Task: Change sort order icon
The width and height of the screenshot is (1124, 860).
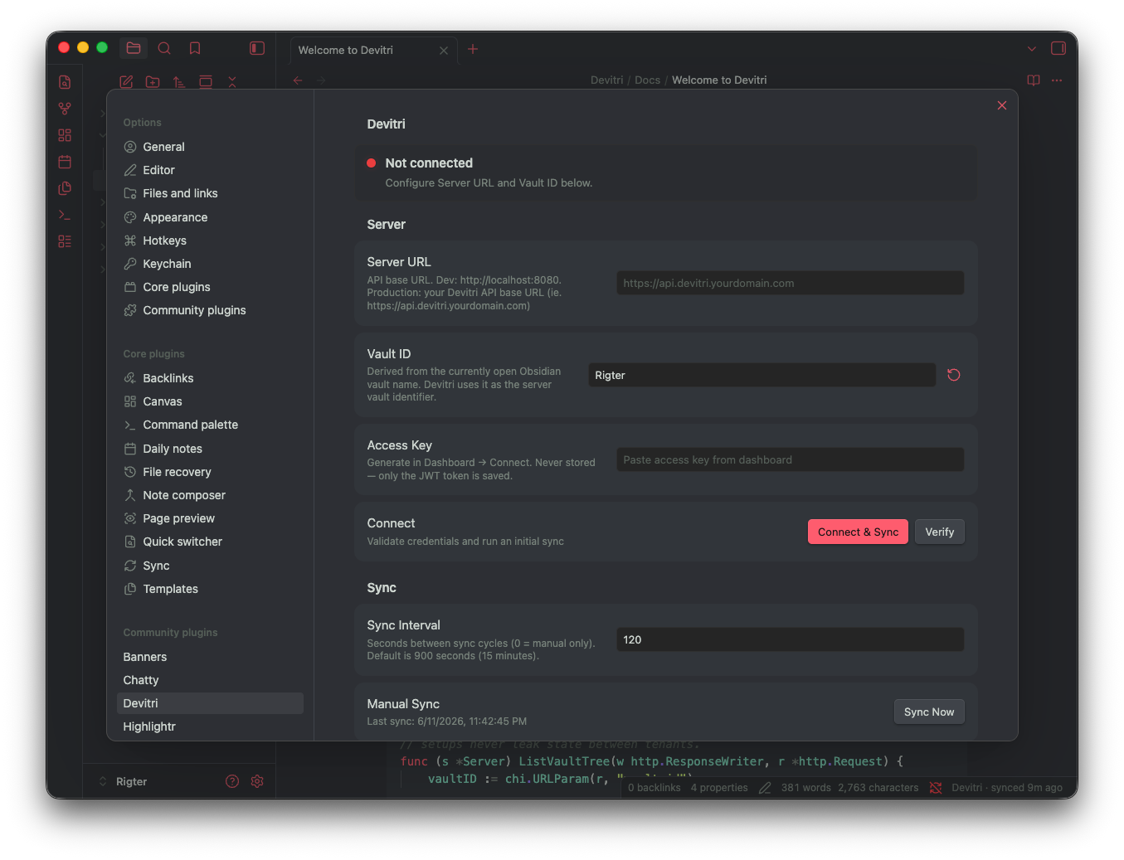Action: [x=179, y=81]
